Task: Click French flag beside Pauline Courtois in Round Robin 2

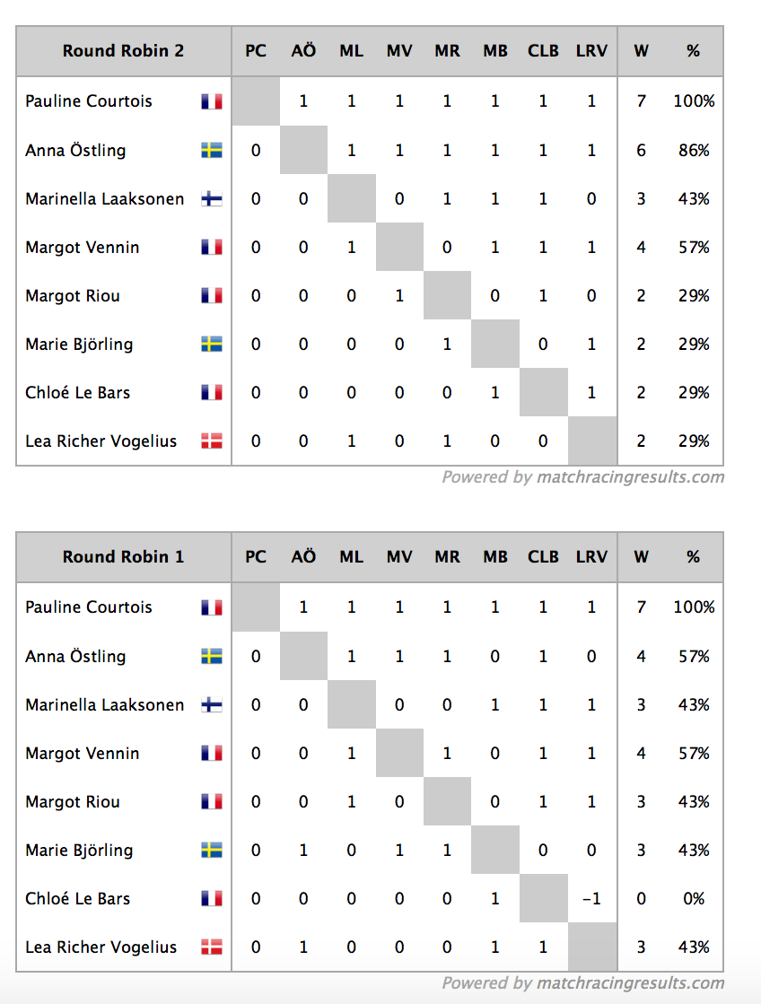Action: coord(212,101)
